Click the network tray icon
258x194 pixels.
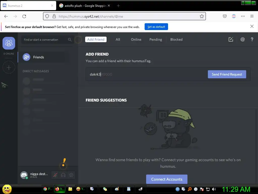tap(208, 189)
